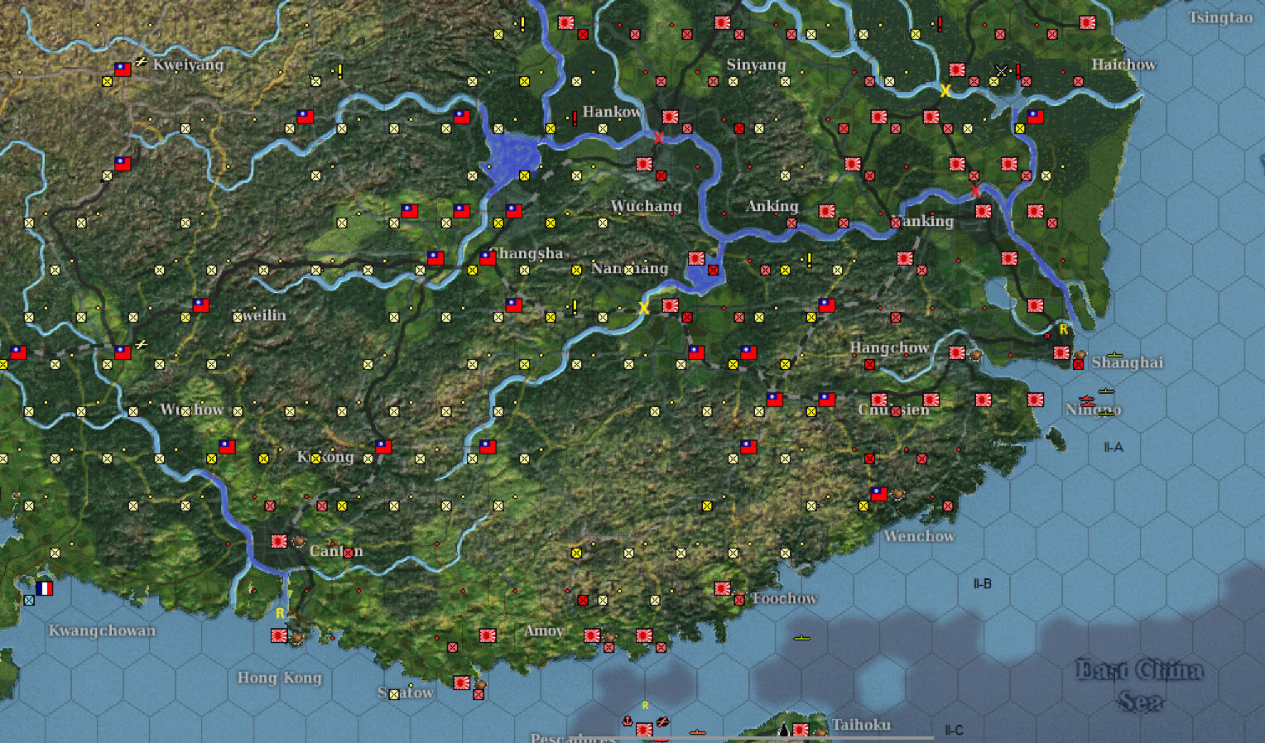The image size is (1265, 743).
Task: Select the Japanese unit stacked at Shanghai
Action: [x=1062, y=352]
